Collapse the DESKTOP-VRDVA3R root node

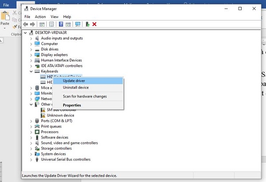pos(25,33)
